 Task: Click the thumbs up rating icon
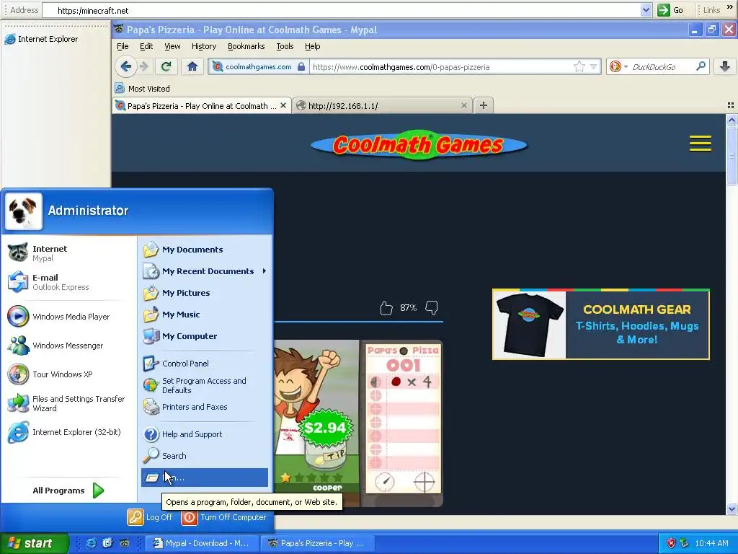point(386,307)
